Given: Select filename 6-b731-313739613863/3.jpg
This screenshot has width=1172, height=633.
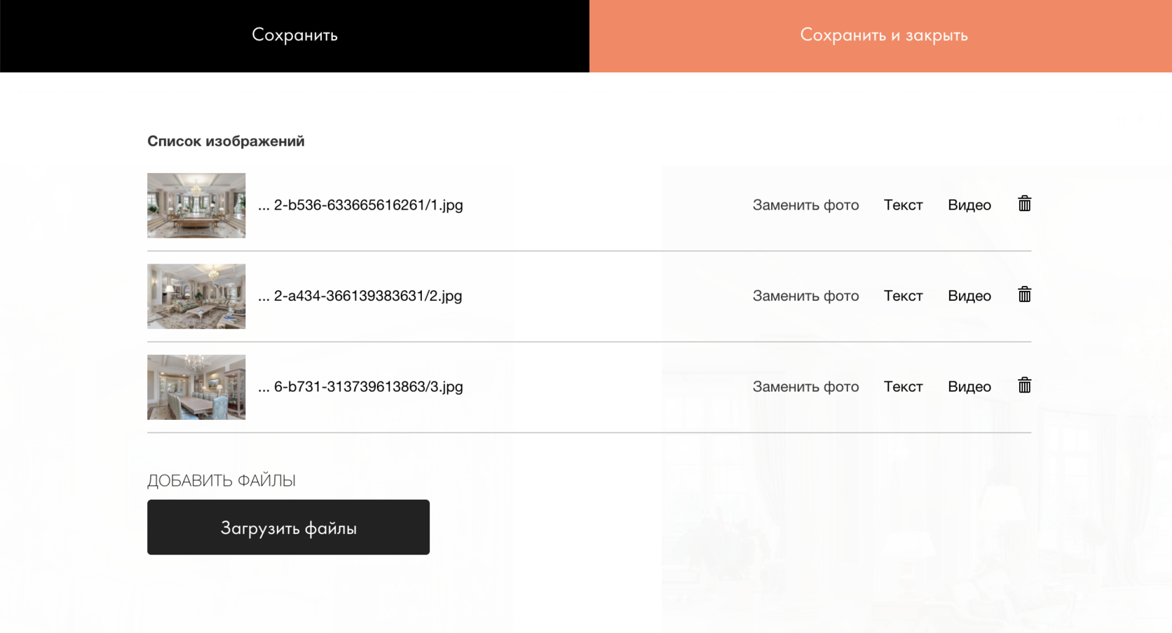Looking at the screenshot, I should click(367, 386).
